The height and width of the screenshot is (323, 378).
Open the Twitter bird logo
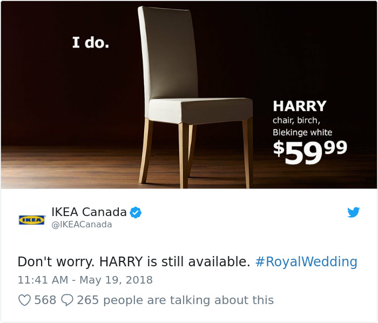[353, 212]
